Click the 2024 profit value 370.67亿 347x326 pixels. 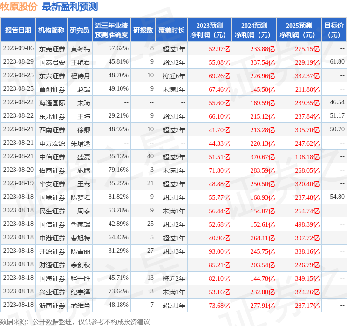coord(263,157)
